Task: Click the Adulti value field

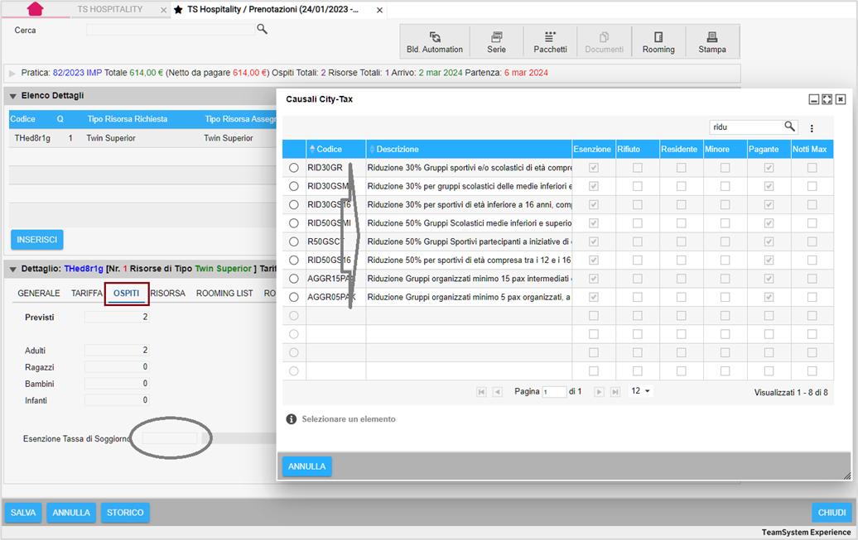Action: coord(117,351)
